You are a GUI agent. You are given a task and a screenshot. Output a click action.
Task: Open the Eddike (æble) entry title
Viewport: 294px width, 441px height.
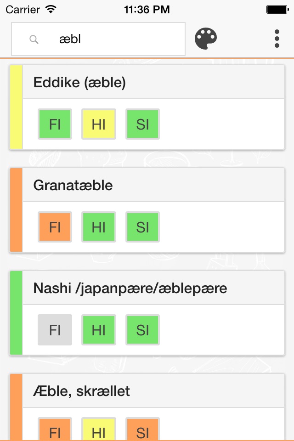pos(79,83)
